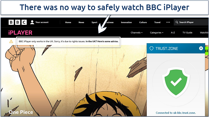This screenshot has width=209, height=117.
Task: Click the iPLAYER logo
Action: [x=20, y=33]
